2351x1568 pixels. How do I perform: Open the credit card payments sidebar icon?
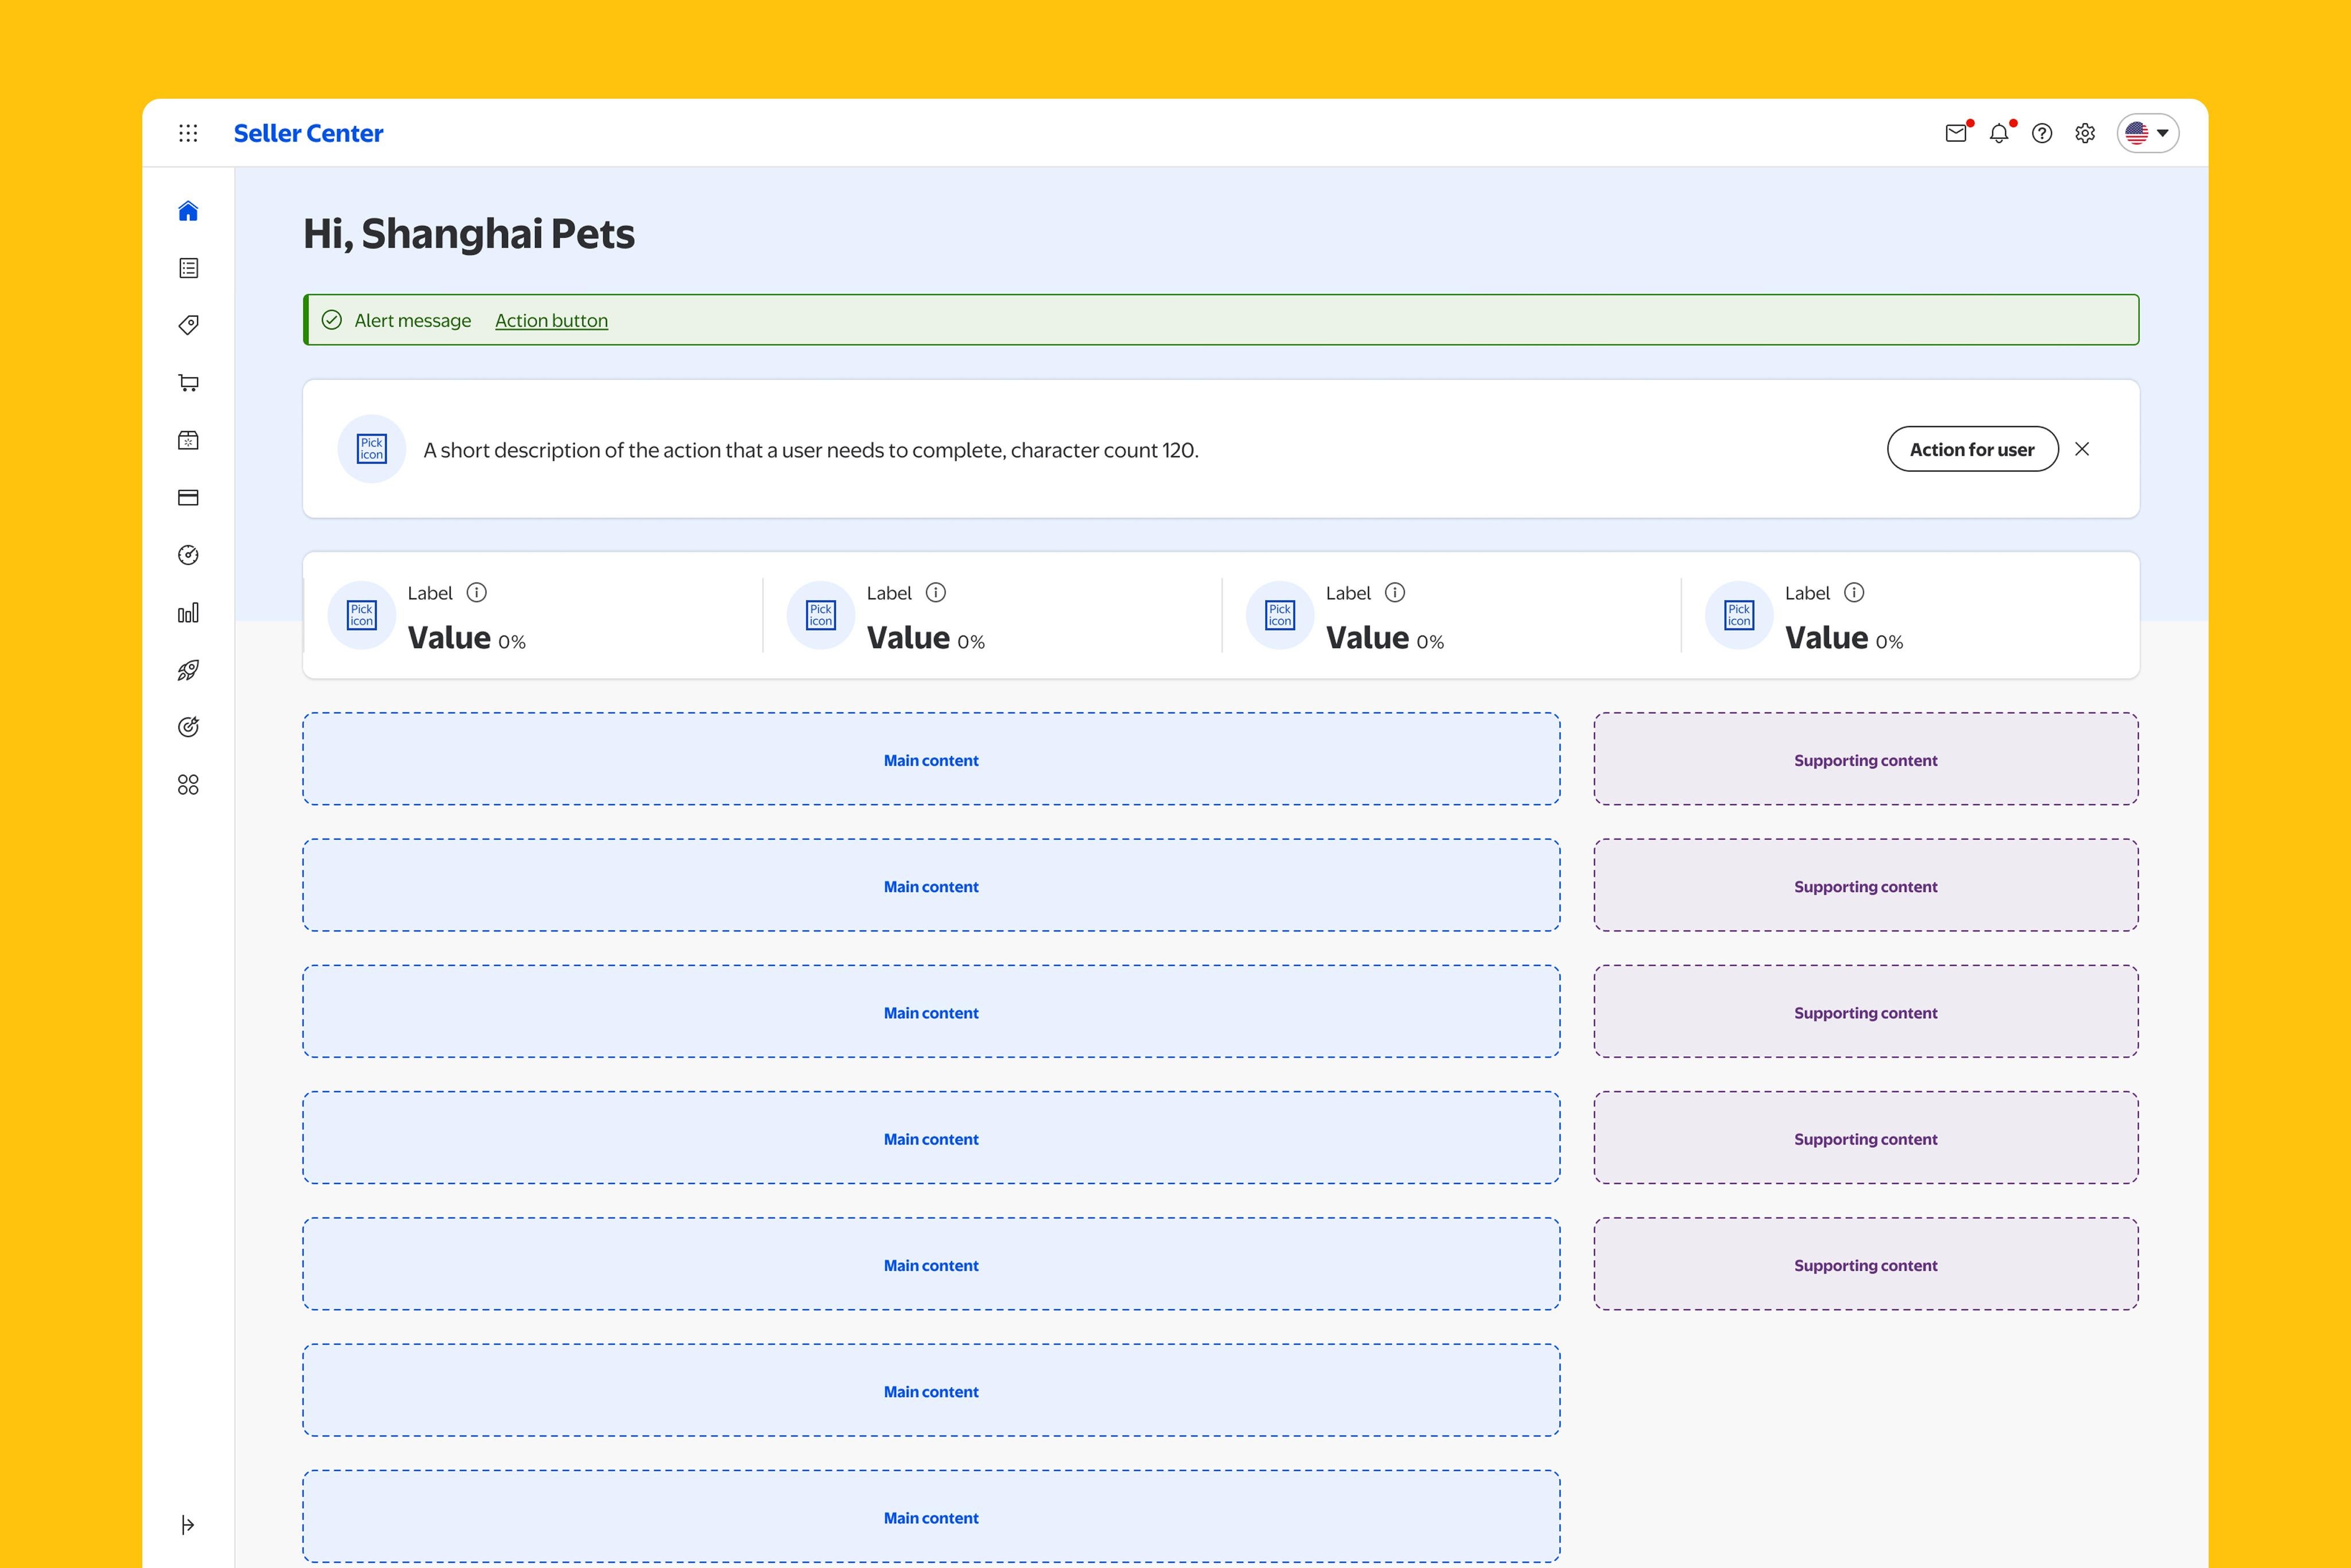click(x=188, y=498)
